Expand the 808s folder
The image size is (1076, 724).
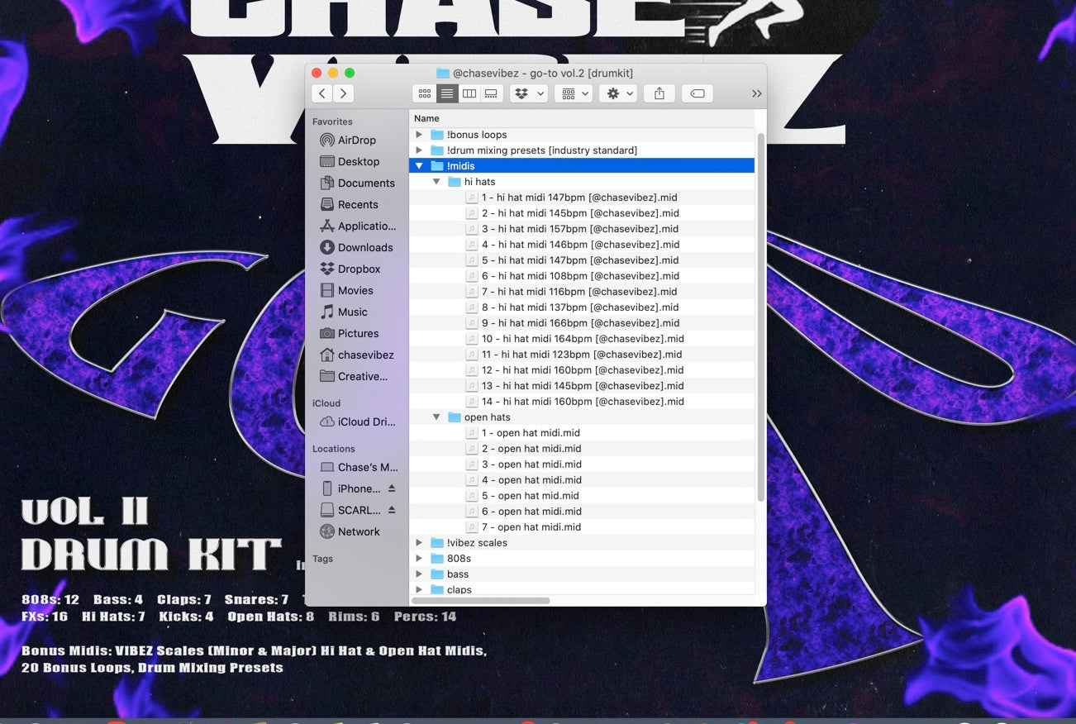(419, 559)
